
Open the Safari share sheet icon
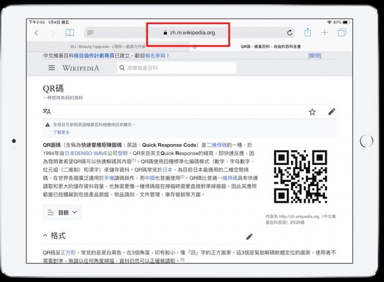point(308,32)
